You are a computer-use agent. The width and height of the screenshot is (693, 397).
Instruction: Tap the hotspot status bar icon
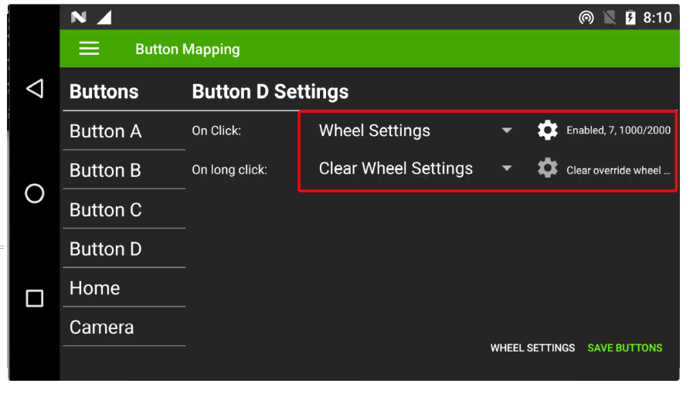(586, 18)
